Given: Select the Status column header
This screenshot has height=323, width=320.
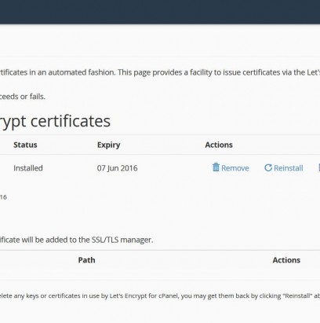Looking at the screenshot, I should [25, 145].
